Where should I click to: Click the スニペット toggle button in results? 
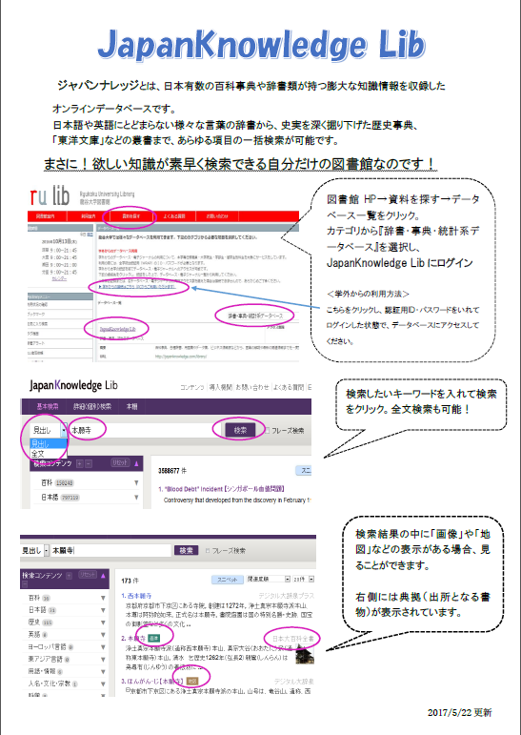228,580
